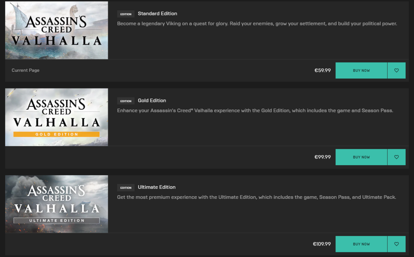The height and width of the screenshot is (257, 414).
Task: Click the 'Get the most premium experience' description
Action: pyautogui.click(x=256, y=197)
